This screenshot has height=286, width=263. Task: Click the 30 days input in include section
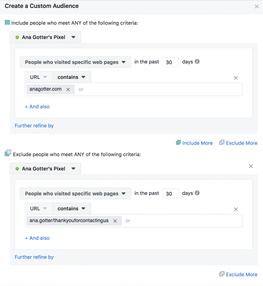click(170, 62)
